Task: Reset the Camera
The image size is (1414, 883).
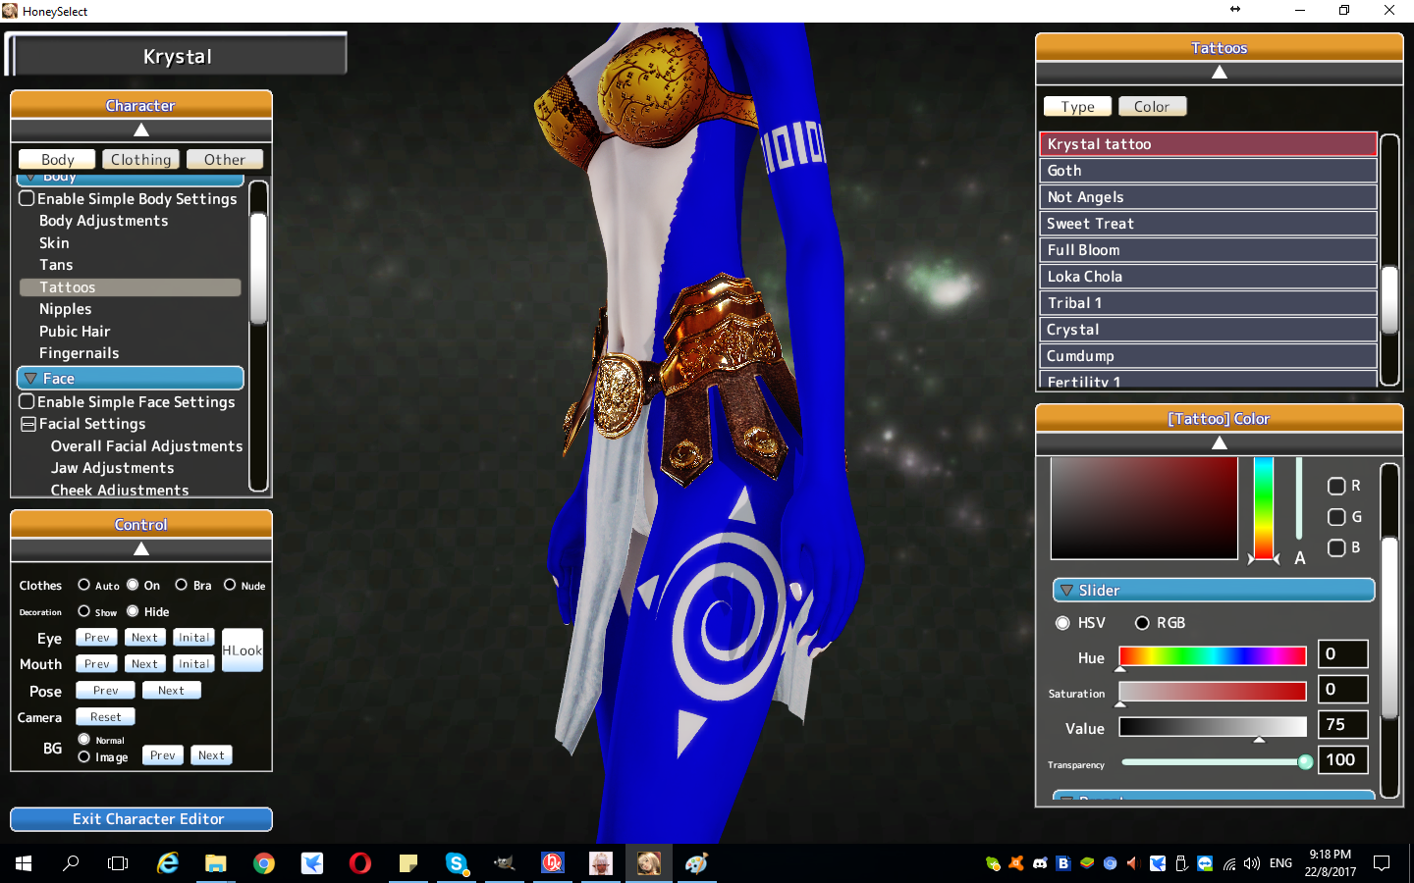Action: click(105, 717)
